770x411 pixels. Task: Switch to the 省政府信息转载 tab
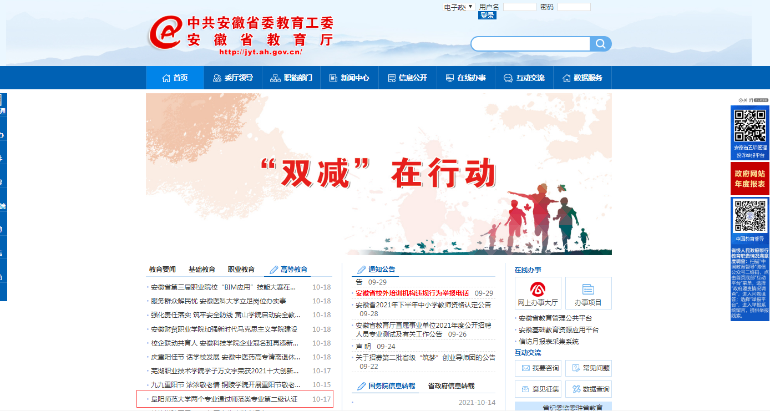point(451,386)
